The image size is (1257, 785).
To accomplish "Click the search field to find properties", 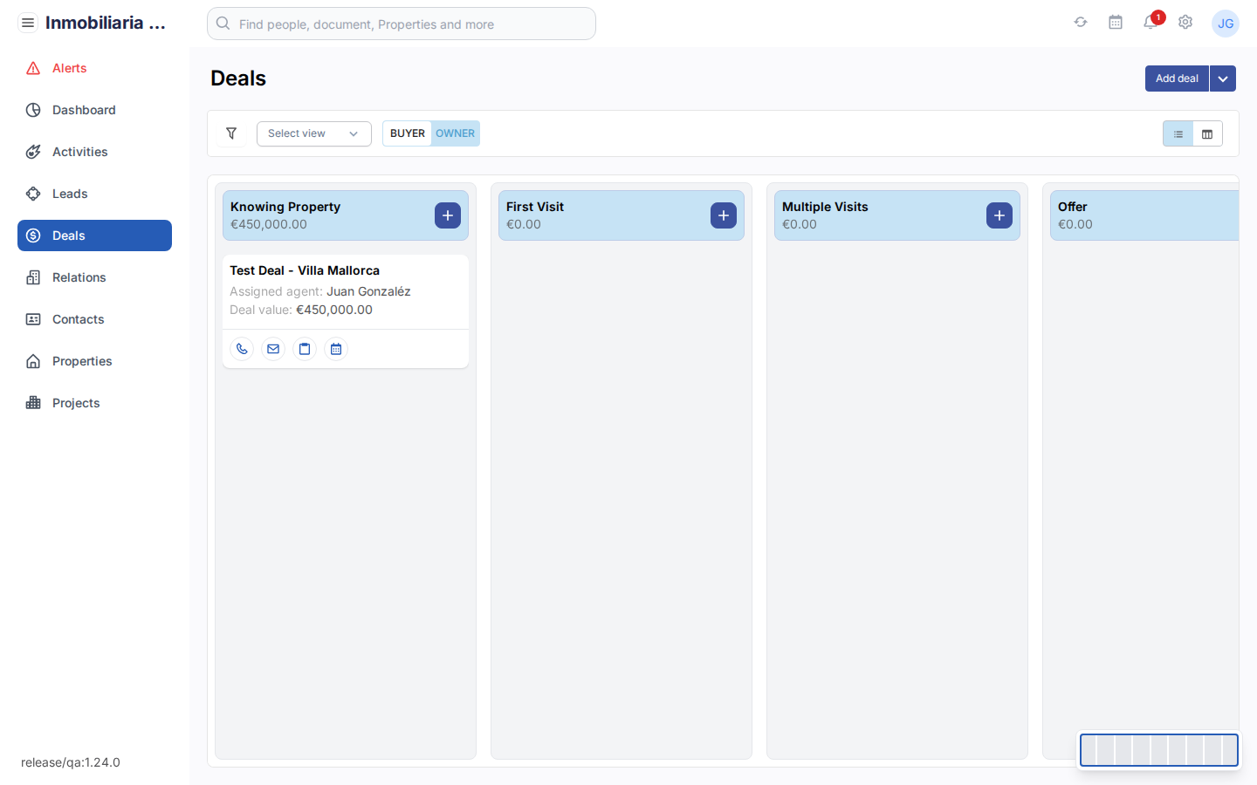I will pos(401,24).
